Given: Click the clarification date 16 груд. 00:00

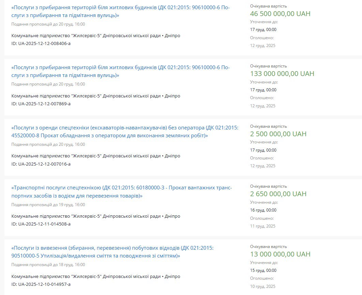Looking at the screenshot, I should tap(263, 210).
